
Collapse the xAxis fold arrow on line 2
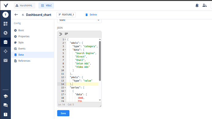(x=65, y=43)
